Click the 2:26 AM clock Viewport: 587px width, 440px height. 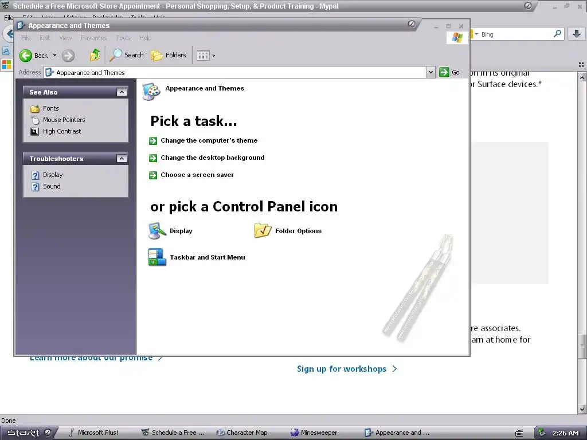click(565, 433)
